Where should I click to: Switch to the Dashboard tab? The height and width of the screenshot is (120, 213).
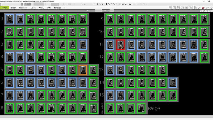(x=105, y=11)
